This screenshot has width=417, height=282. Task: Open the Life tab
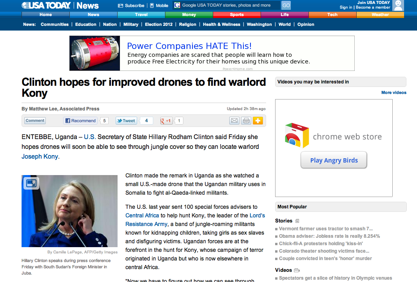click(285, 14)
